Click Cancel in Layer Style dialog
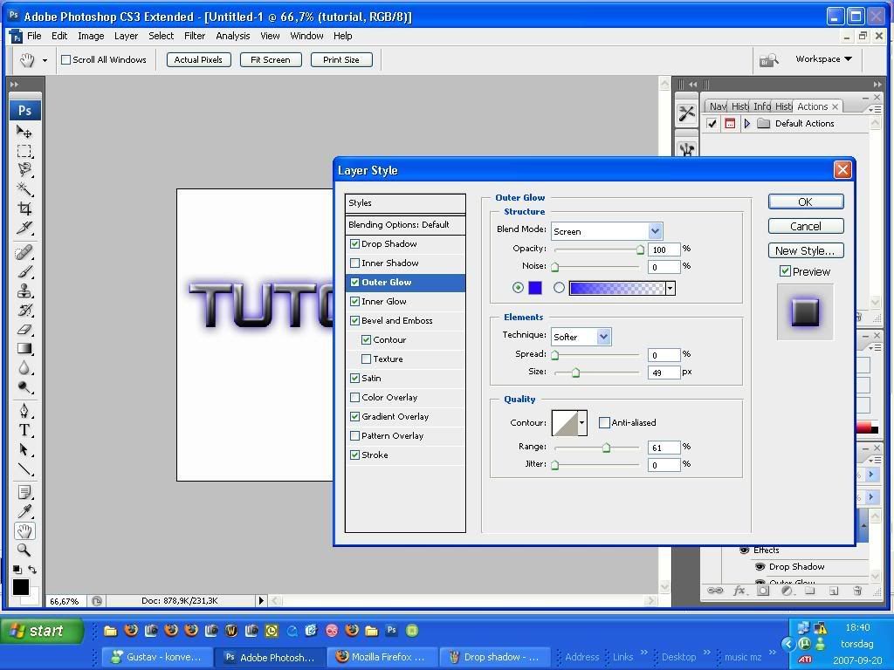894x670 pixels. 806,226
